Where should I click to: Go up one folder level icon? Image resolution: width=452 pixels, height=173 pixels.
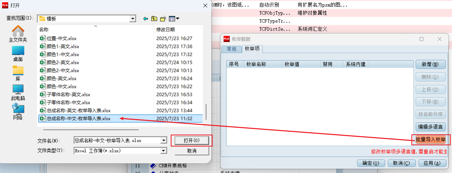154,19
